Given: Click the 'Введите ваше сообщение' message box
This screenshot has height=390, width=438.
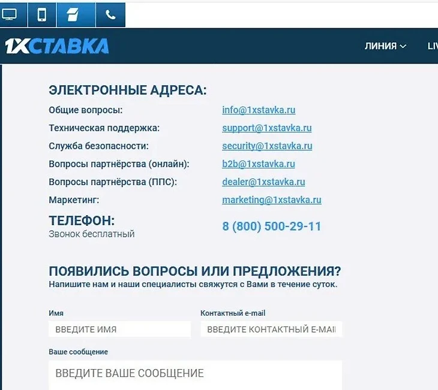Looking at the screenshot, I should 195,375.
